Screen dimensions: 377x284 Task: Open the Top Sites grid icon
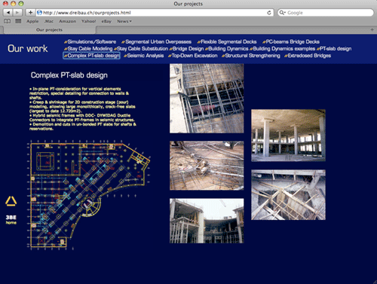pyautogui.click(x=18, y=21)
